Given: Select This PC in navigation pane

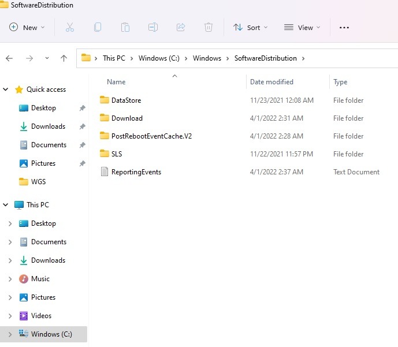Looking at the screenshot, I should click(38, 205).
